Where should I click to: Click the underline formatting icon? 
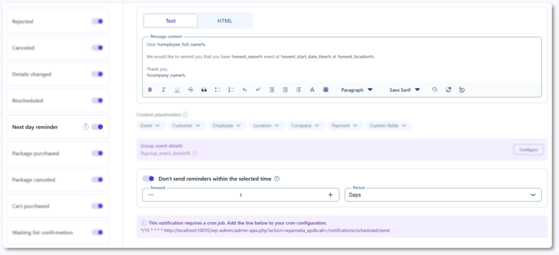click(177, 90)
